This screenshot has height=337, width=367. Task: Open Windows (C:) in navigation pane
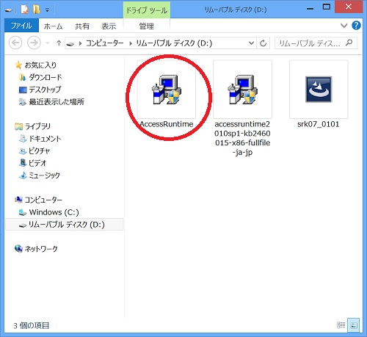(x=54, y=212)
